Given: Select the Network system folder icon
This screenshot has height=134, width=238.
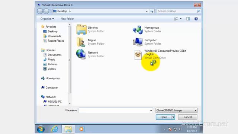Looking at the screenshot, I should (81, 54).
